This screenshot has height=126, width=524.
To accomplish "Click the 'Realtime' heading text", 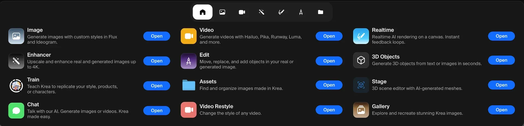I will [x=383, y=30].
